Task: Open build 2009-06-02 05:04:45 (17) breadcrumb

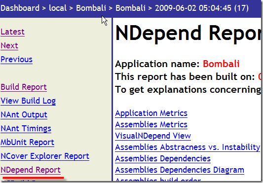Action: pos(202,8)
